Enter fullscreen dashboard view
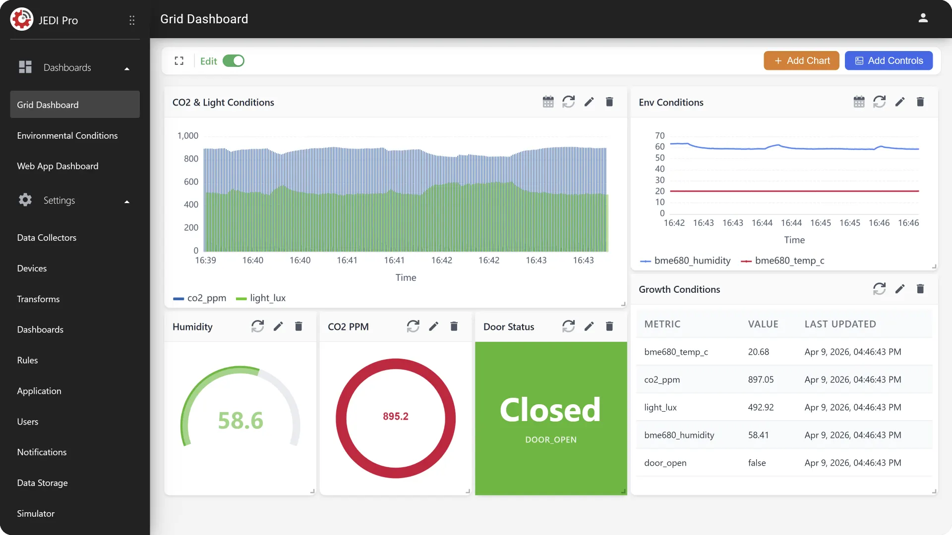The image size is (952, 535). [x=179, y=61]
